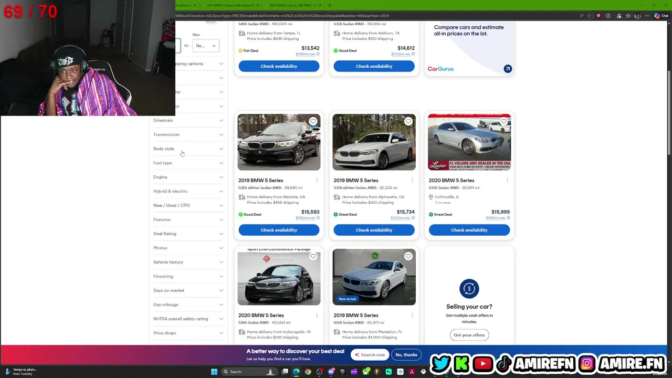This screenshot has width=672, height=378.
Task: Click the Fair Deal label on the 540i listing
Action: coord(248,51)
